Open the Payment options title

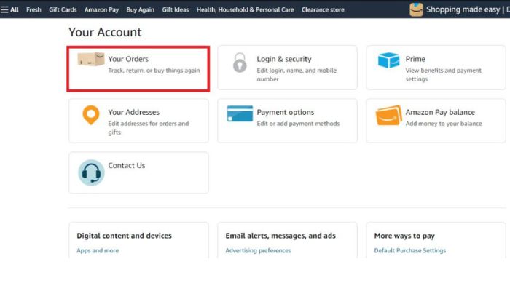[286, 112]
